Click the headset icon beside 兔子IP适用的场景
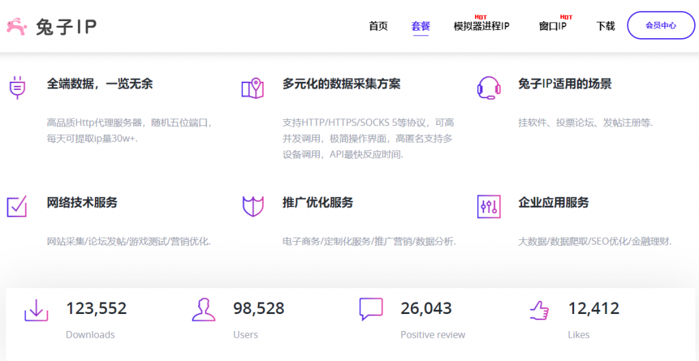Viewport: 699px width, 361px height. coord(489,88)
